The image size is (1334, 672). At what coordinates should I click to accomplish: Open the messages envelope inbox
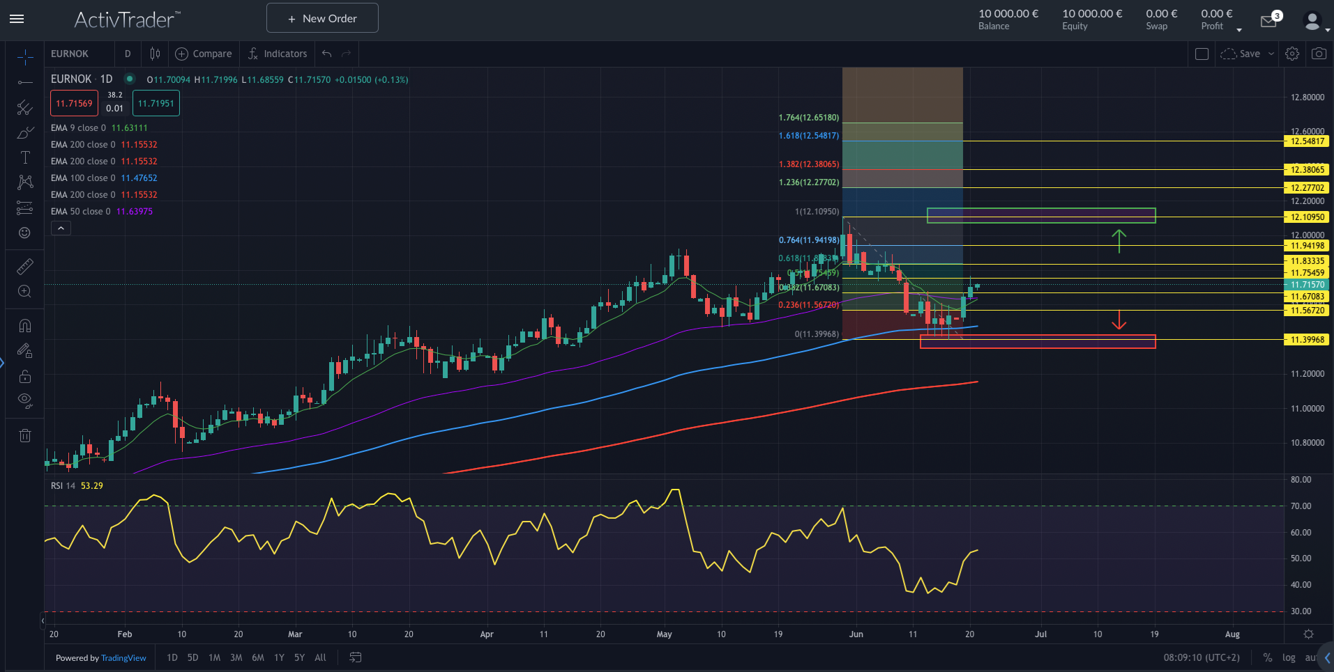click(1268, 22)
